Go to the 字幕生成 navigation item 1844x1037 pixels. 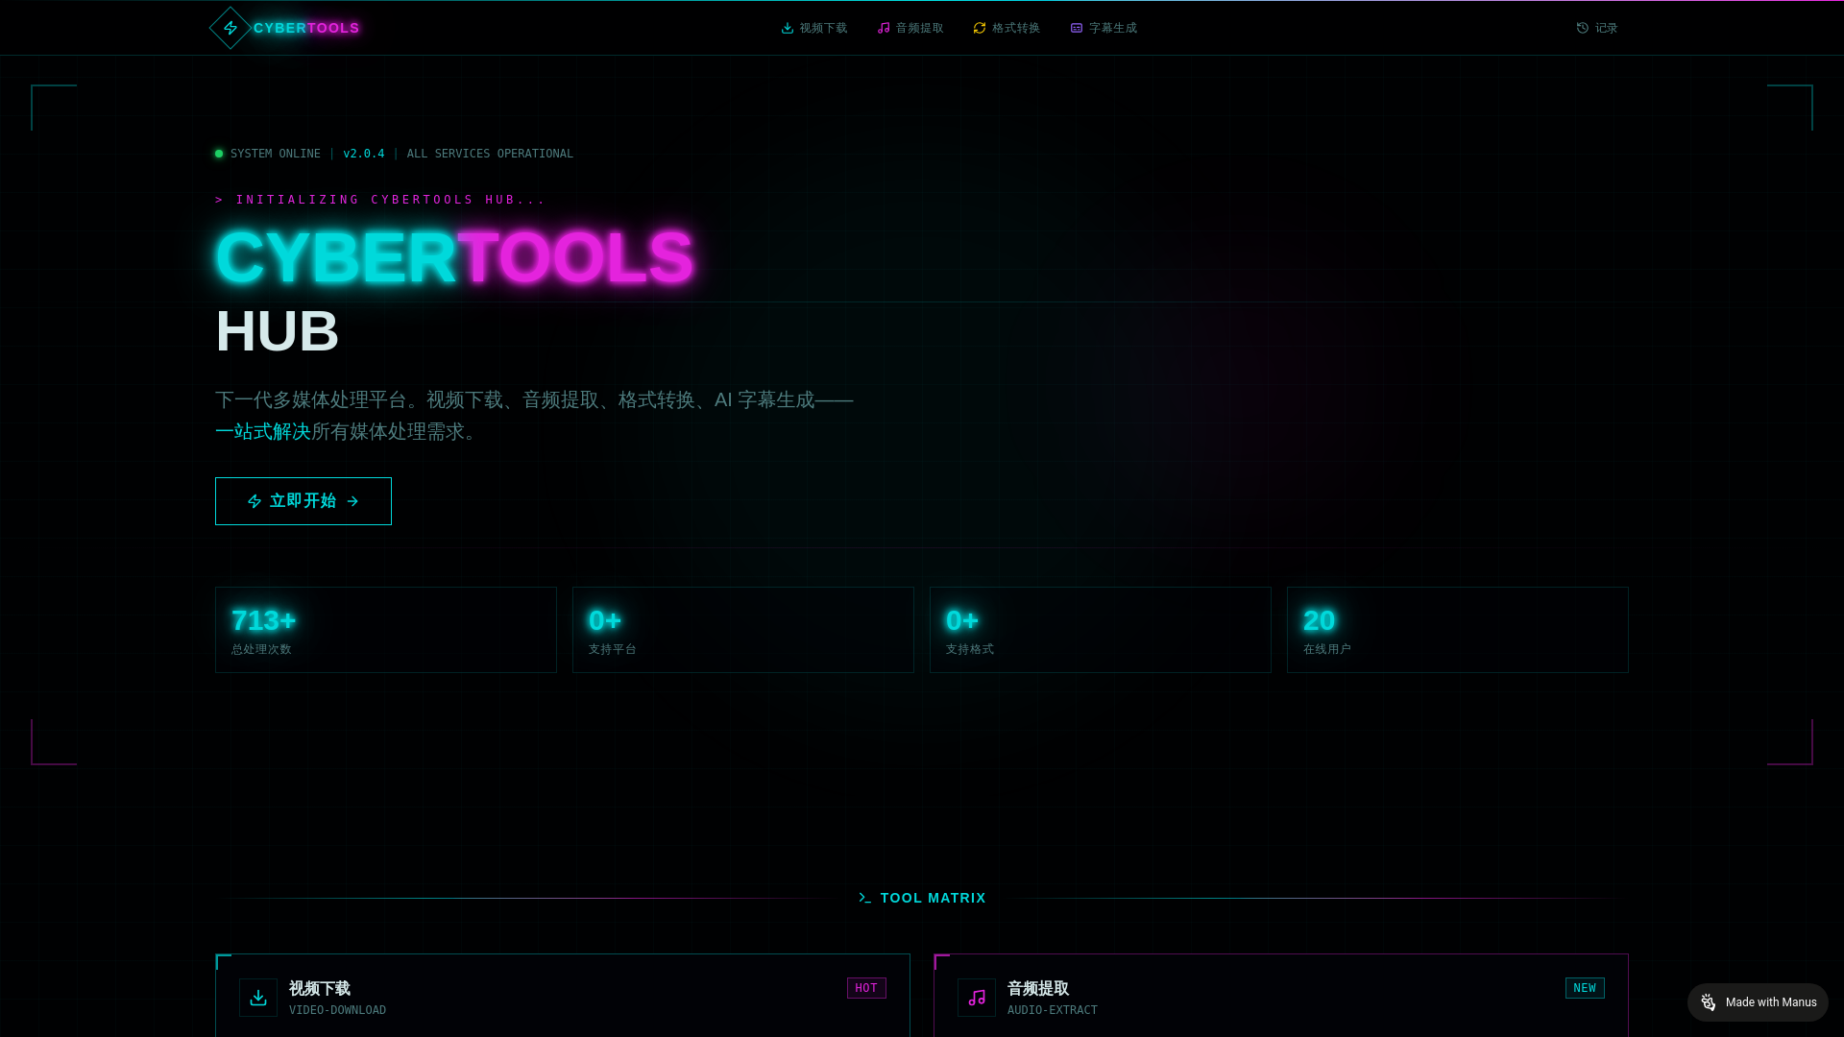point(1113,28)
